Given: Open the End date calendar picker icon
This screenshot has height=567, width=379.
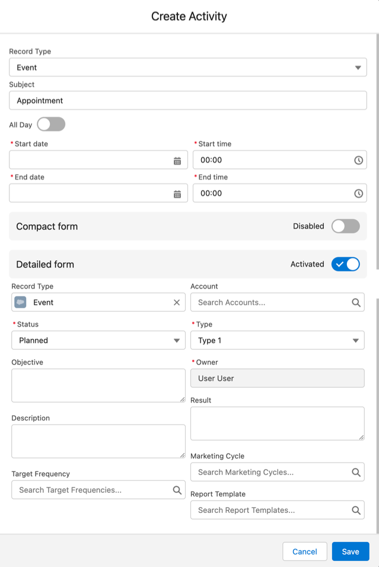Looking at the screenshot, I should pos(177,194).
